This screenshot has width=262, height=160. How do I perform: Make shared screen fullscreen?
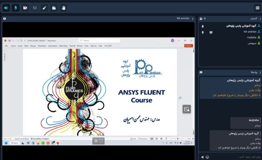tap(101, 141)
